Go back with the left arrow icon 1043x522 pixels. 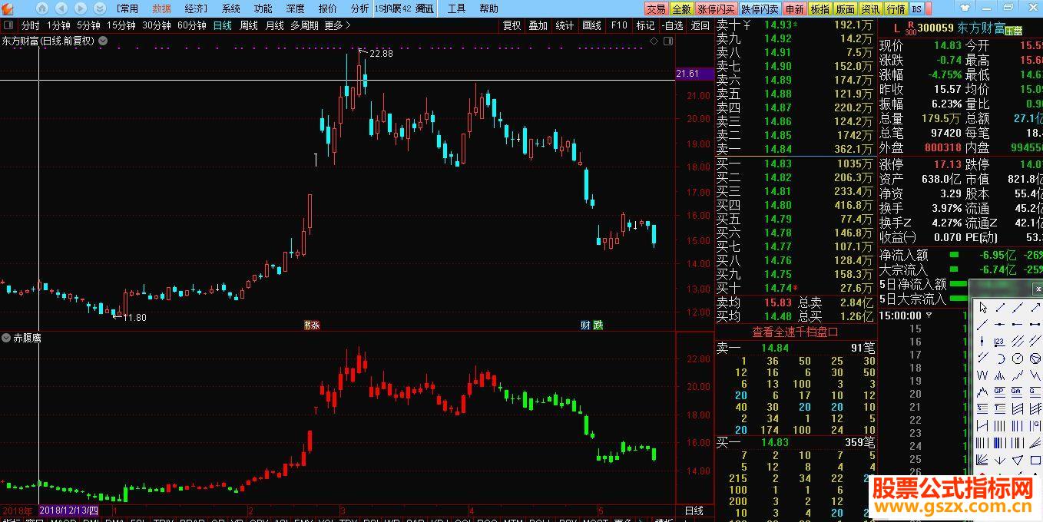click(x=60, y=8)
